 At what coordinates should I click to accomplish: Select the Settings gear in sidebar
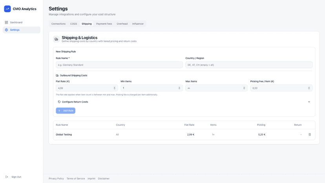[6, 30]
